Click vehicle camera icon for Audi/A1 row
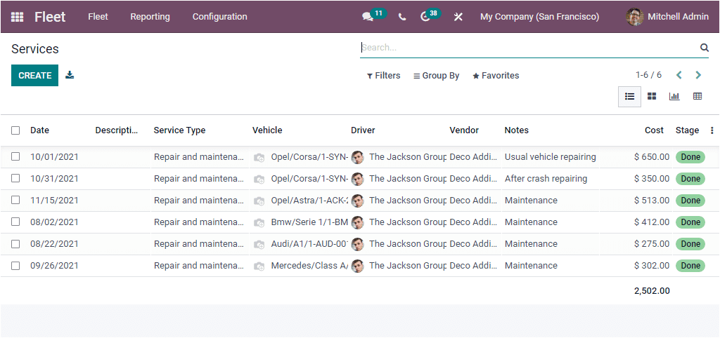 point(259,244)
